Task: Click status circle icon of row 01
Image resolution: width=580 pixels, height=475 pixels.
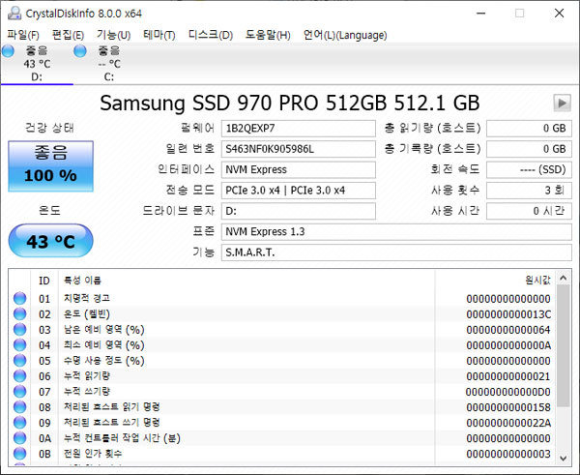Action: click(20, 298)
